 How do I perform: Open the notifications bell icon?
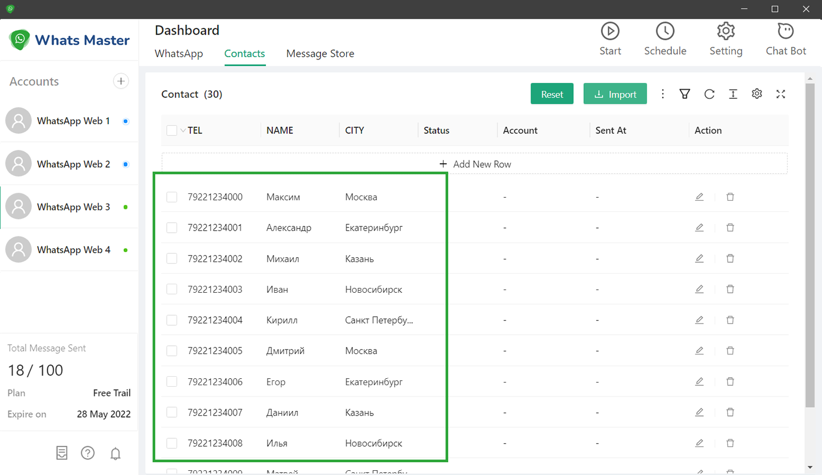point(115,453)
